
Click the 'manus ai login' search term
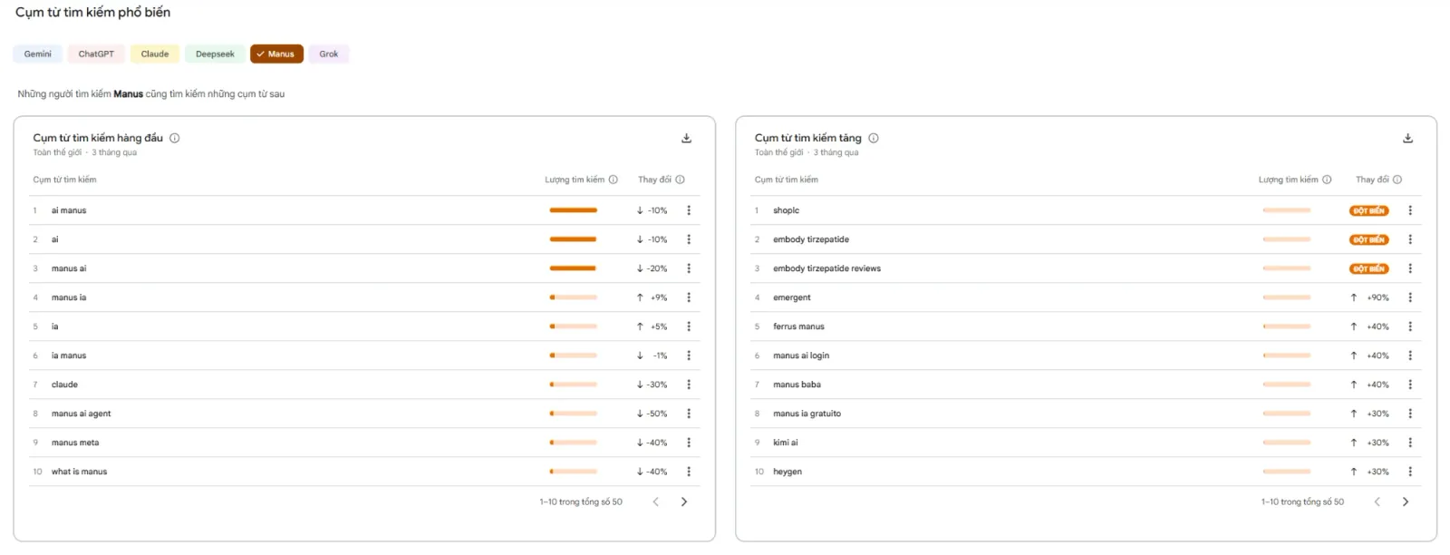[x=801, y=355]
